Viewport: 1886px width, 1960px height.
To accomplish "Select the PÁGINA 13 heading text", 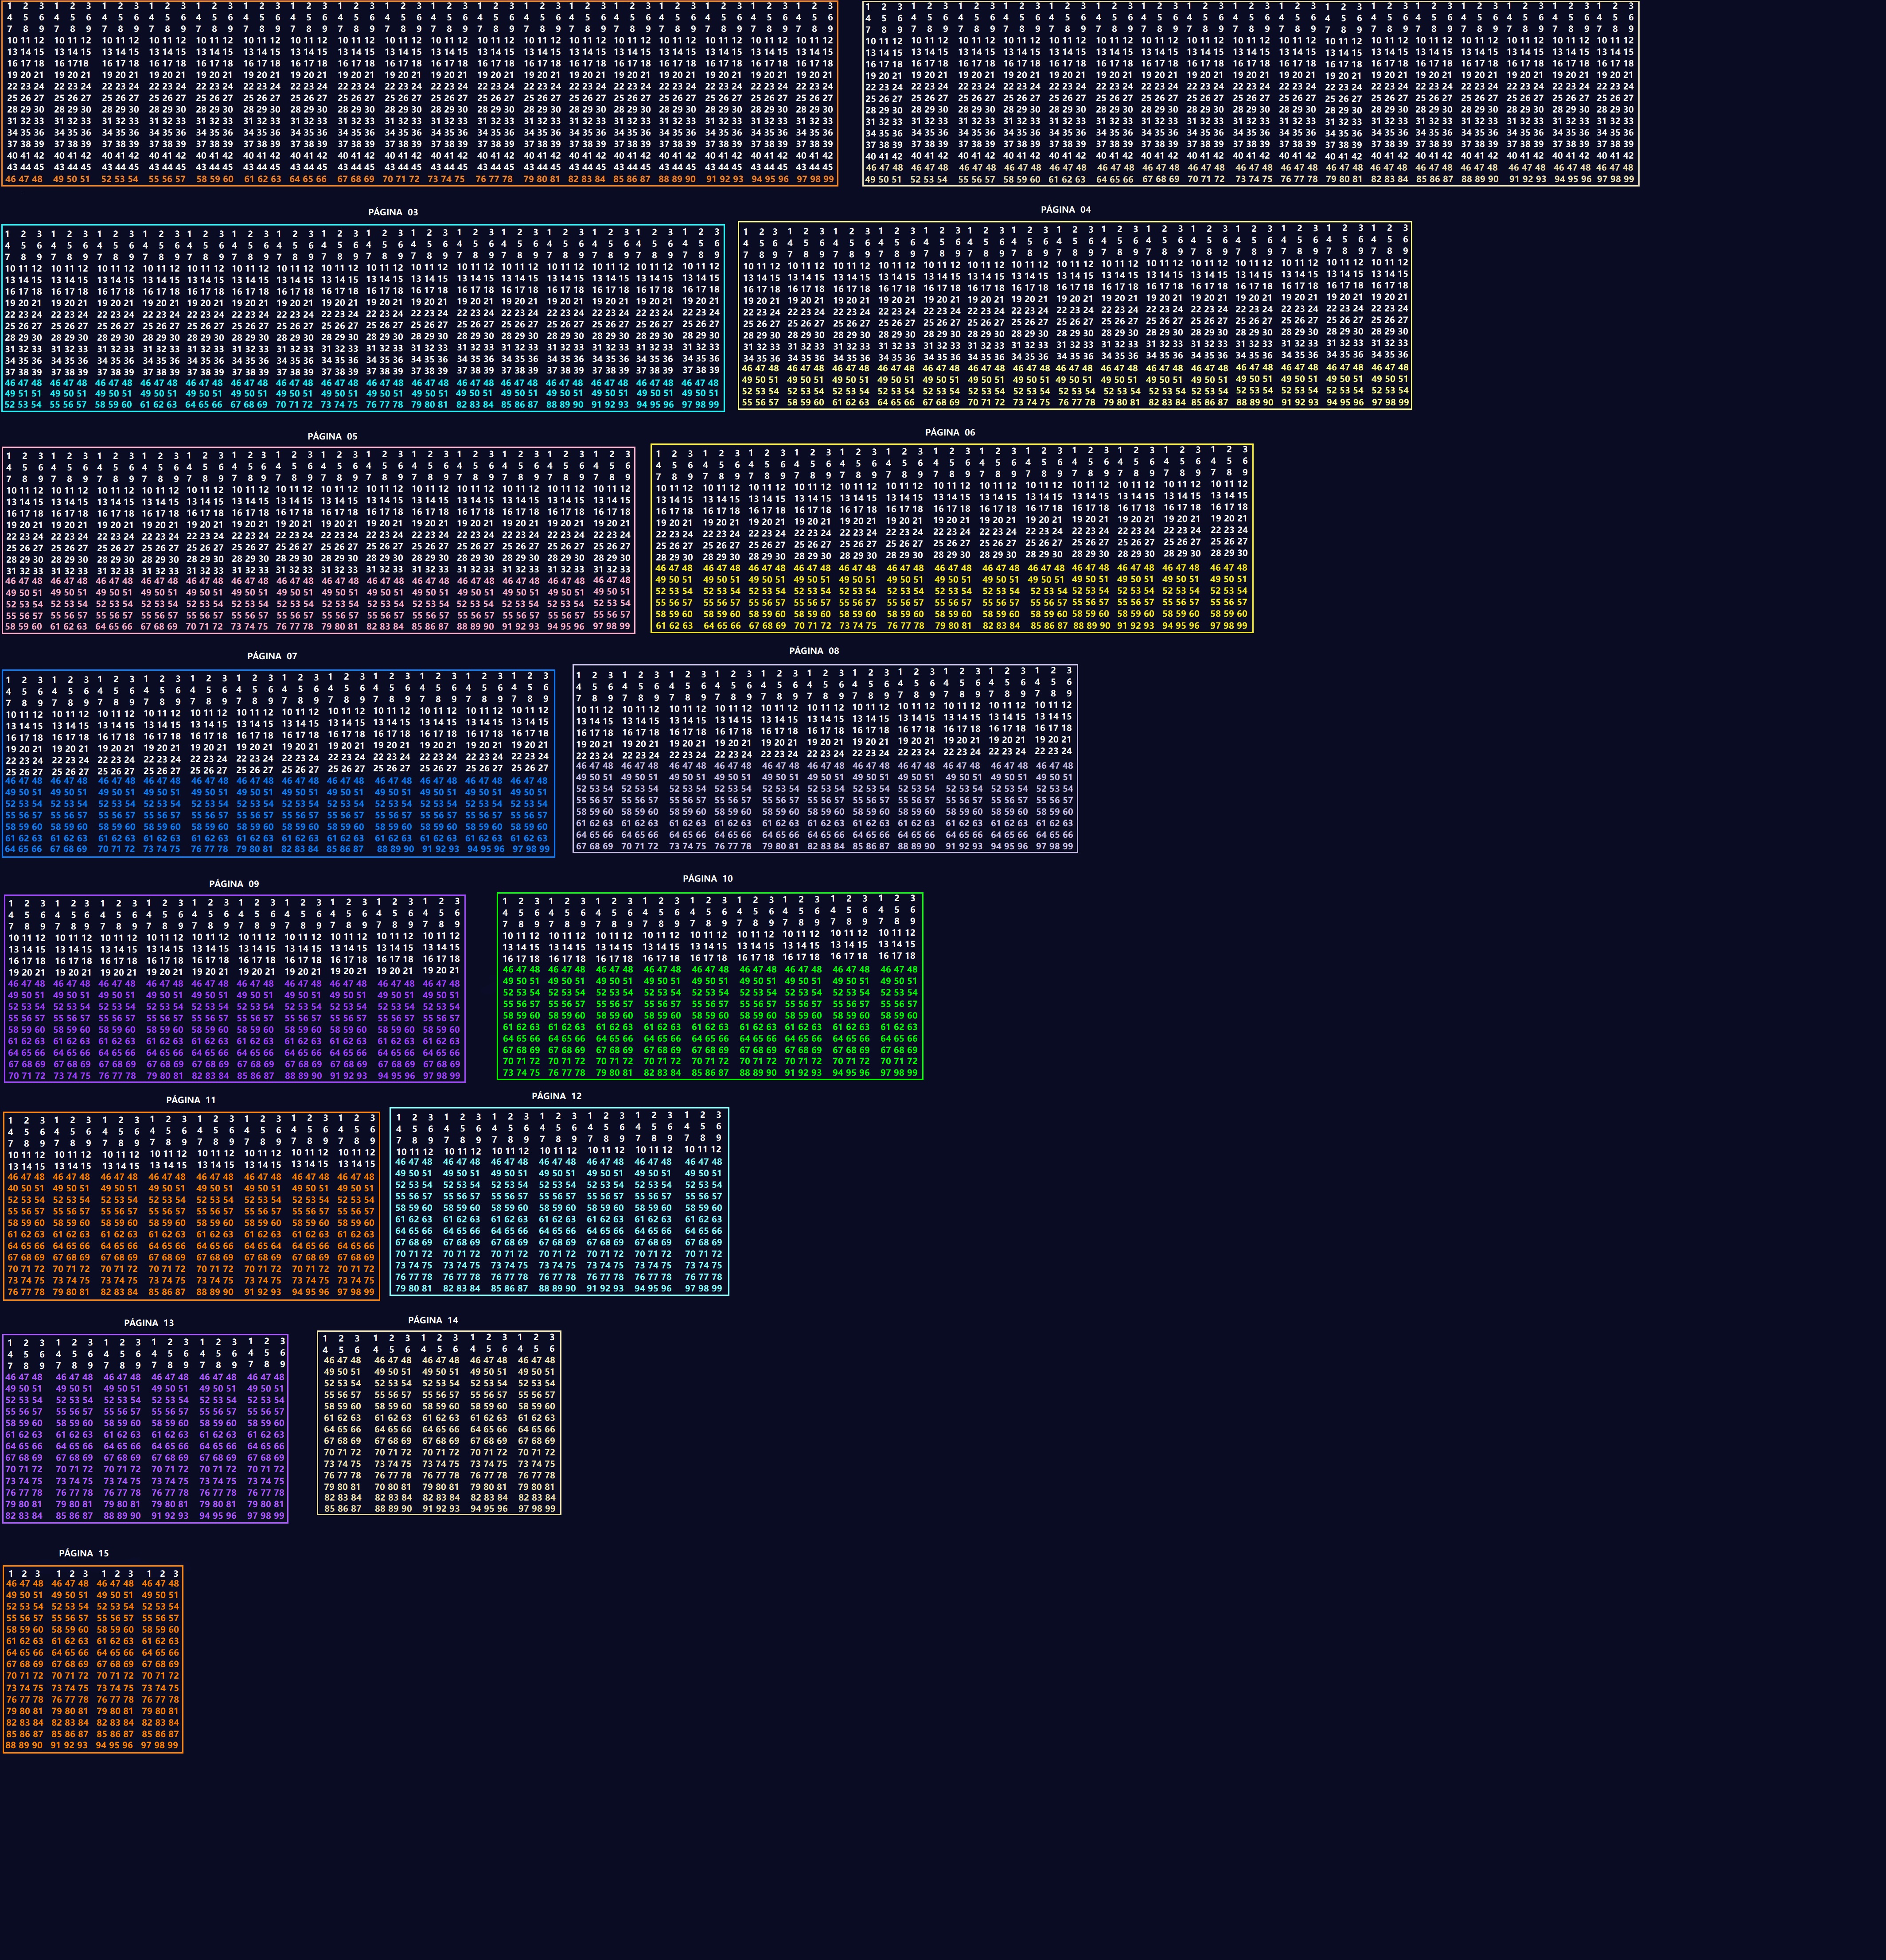I will [149, 1323].
